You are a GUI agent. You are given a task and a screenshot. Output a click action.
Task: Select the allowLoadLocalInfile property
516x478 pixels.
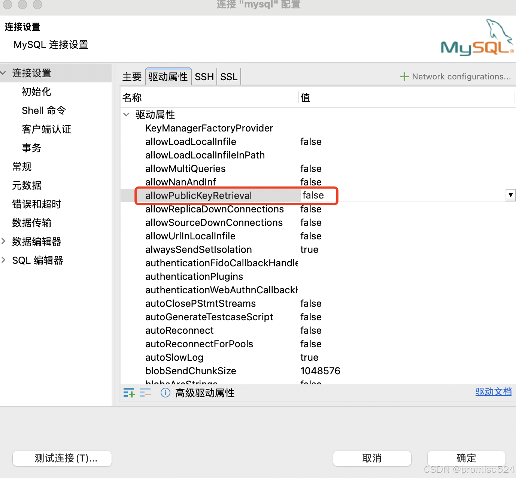[191, 142]
